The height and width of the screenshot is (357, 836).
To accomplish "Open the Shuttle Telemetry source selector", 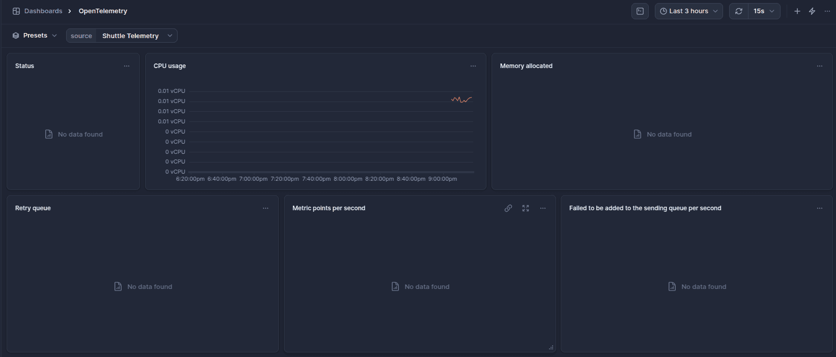I will coord(137,36).
